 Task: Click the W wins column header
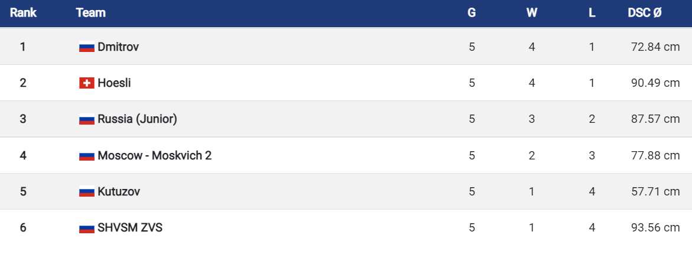[x=532, y=13]
